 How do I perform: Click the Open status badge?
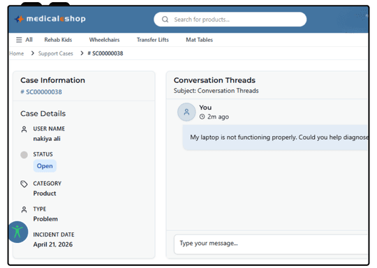click(x=45, y=166)
